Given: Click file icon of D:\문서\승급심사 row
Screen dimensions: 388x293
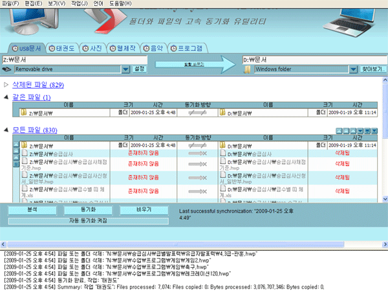Looking at the screenshot, I should [x=222, y=153].
